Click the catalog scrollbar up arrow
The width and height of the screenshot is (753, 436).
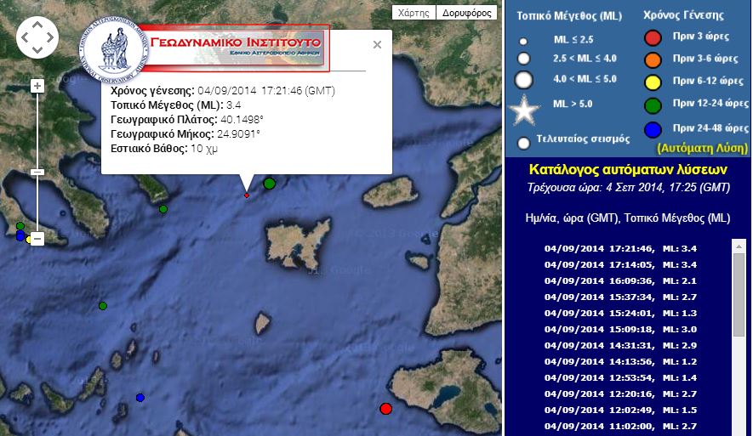point(739,246)
